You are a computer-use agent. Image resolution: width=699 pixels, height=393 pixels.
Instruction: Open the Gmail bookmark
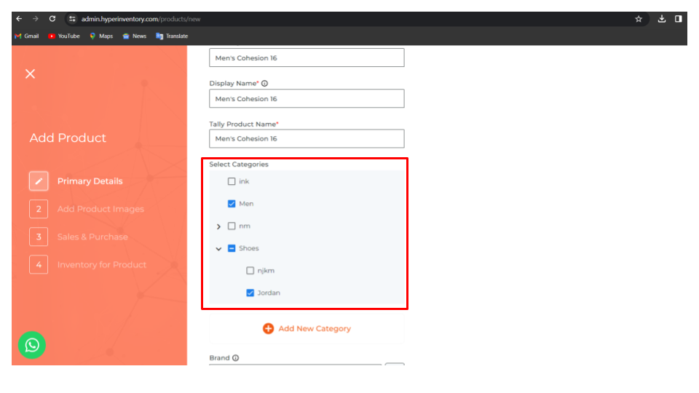pyautogui.click(x=27, y=36)
